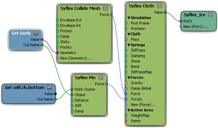Click the New (Port1) port on Syflex_Ice
The width and height of the screenshot is (218, 128).
pyautogui.click(x=181, y=26)
